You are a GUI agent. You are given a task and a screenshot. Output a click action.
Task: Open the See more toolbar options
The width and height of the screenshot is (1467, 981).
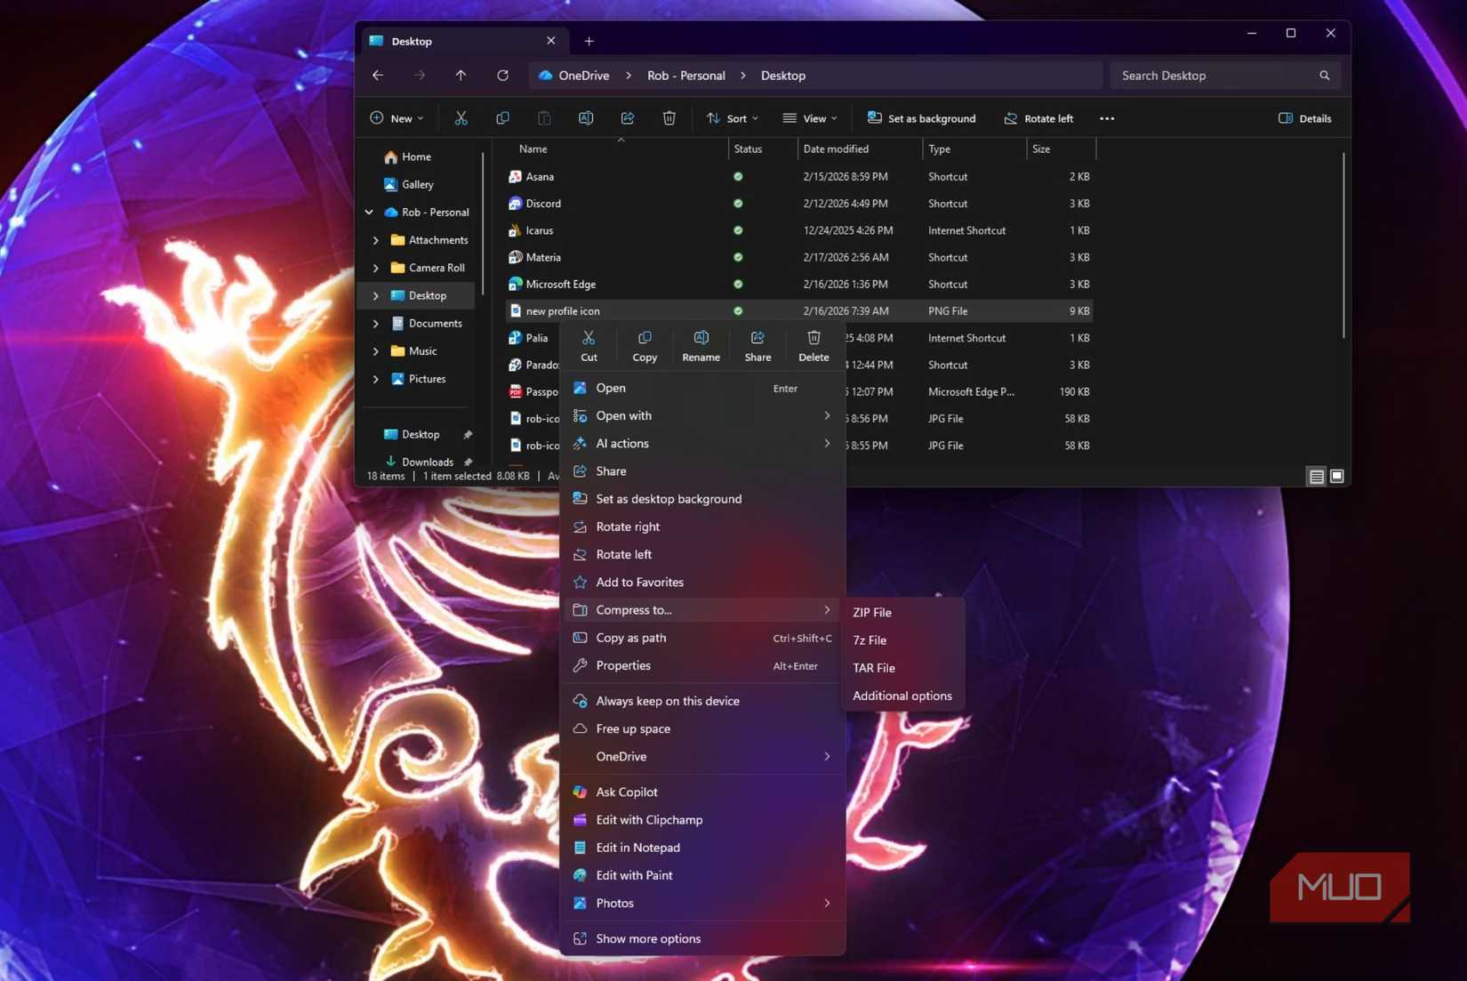coord(1107,118)
